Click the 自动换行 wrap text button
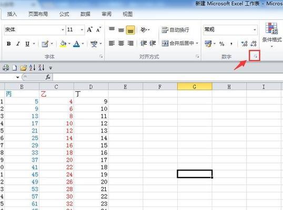Viewport: 283px width, 210px height. (x=175, y=30)
